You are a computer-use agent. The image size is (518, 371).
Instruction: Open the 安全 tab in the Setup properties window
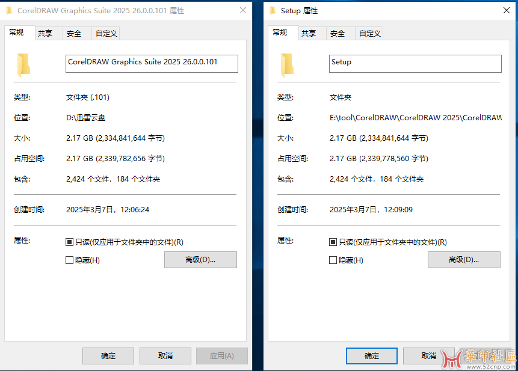pyautogui.click(x=341, y=33)
